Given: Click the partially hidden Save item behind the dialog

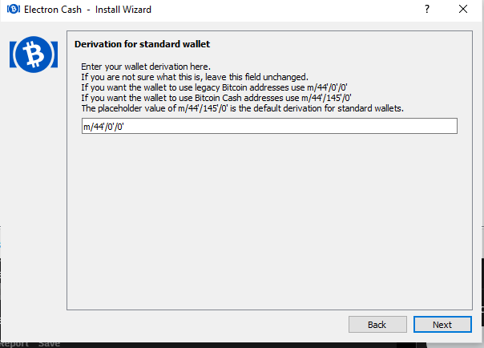Looking at the screenshot, I should [50, 343].
